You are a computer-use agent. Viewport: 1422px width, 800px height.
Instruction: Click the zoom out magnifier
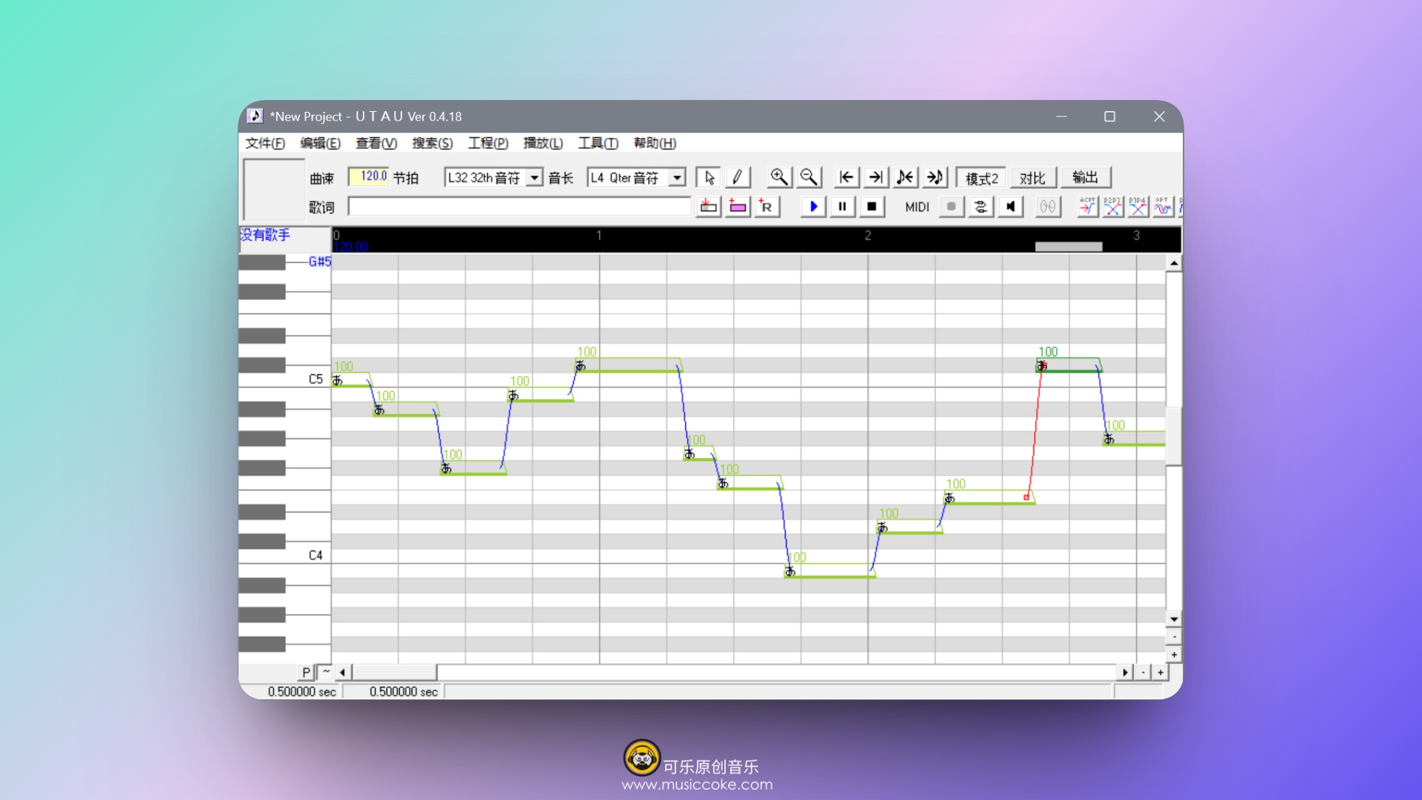pos(809,178)
